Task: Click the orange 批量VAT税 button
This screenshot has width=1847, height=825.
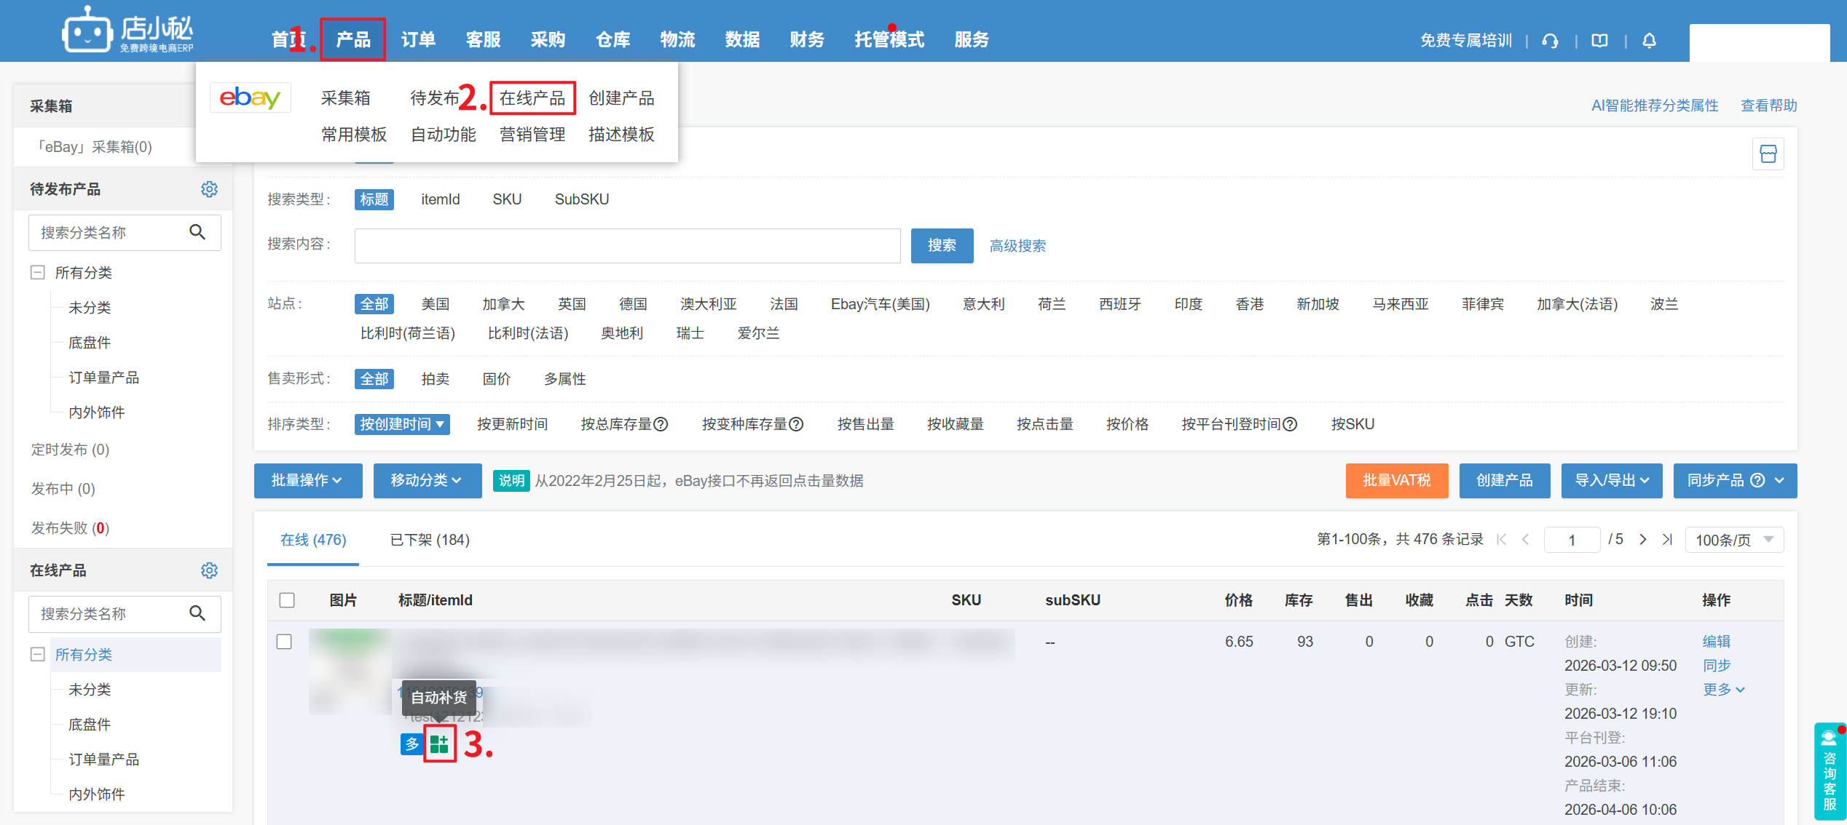Action: (1396, 480)
